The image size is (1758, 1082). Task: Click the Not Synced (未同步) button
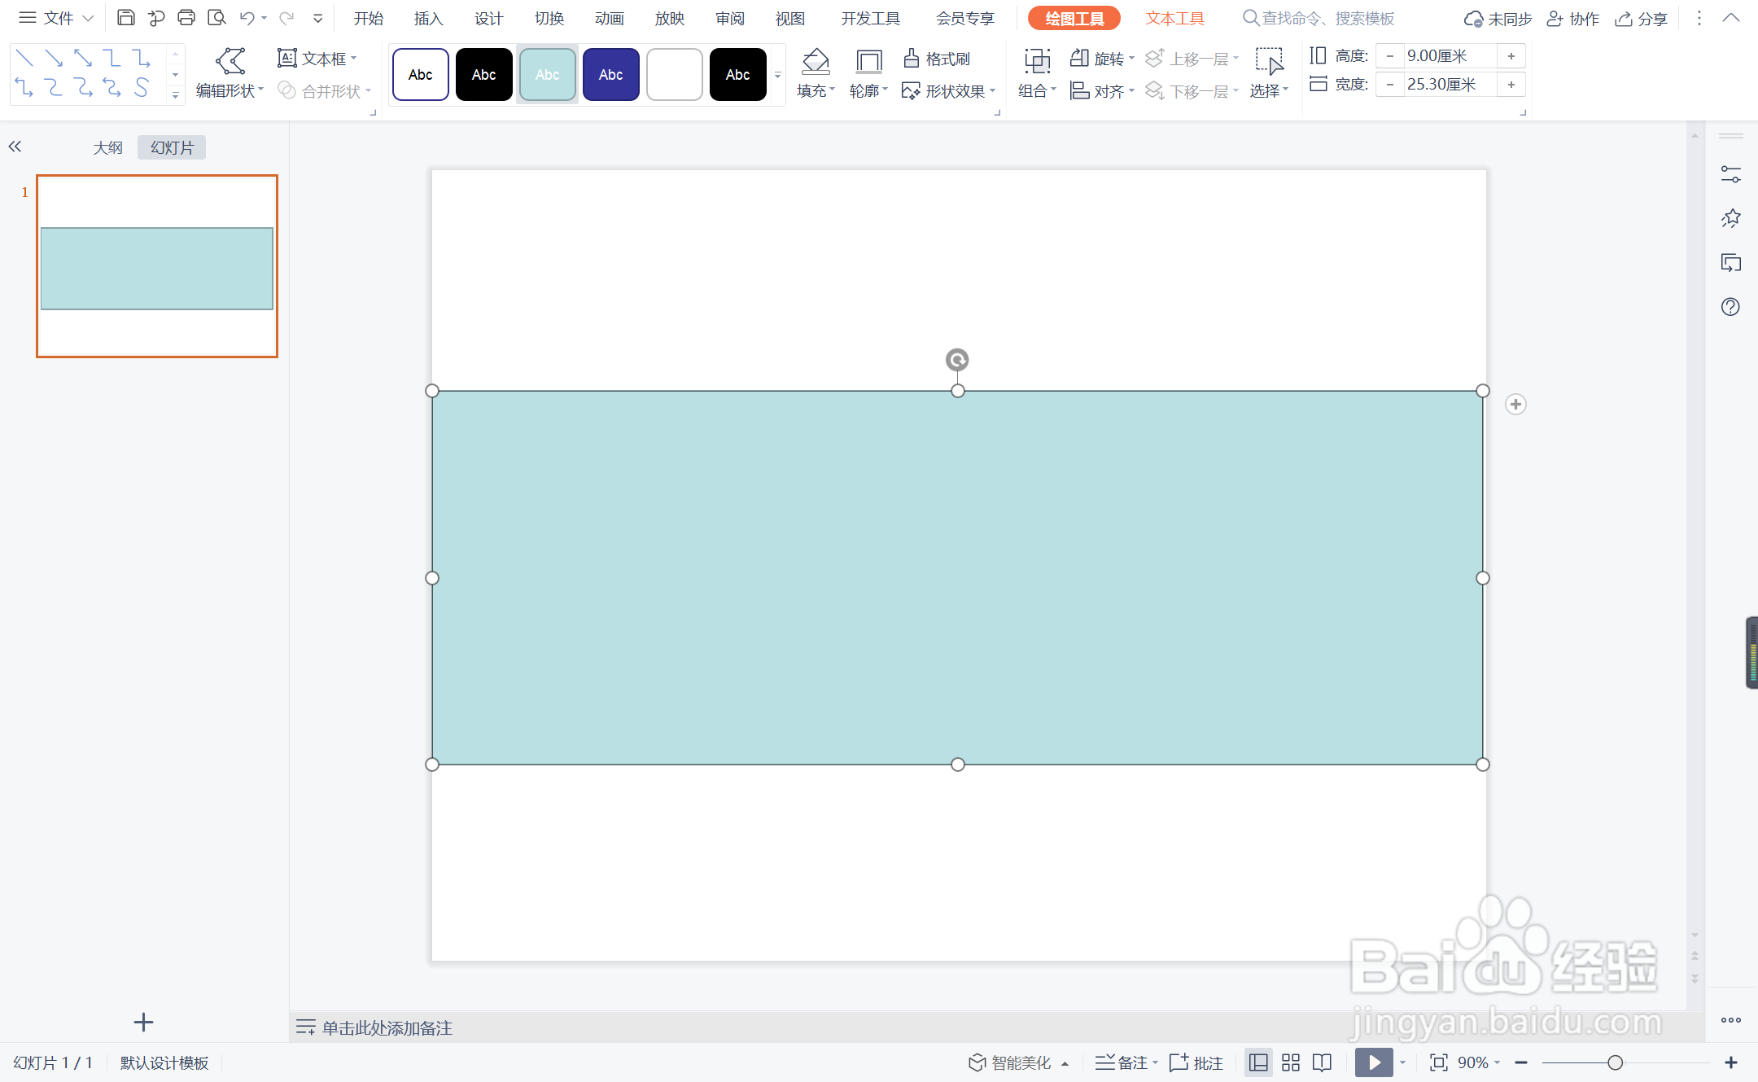coord(1498,18)
